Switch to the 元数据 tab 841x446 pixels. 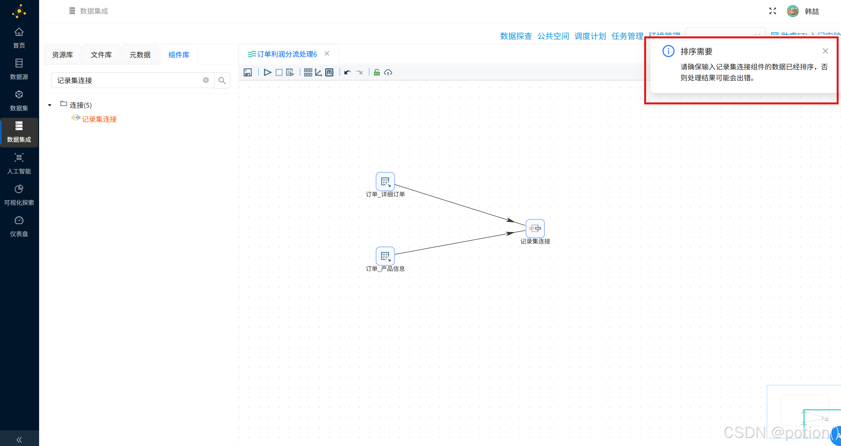(x=140, y=54)
